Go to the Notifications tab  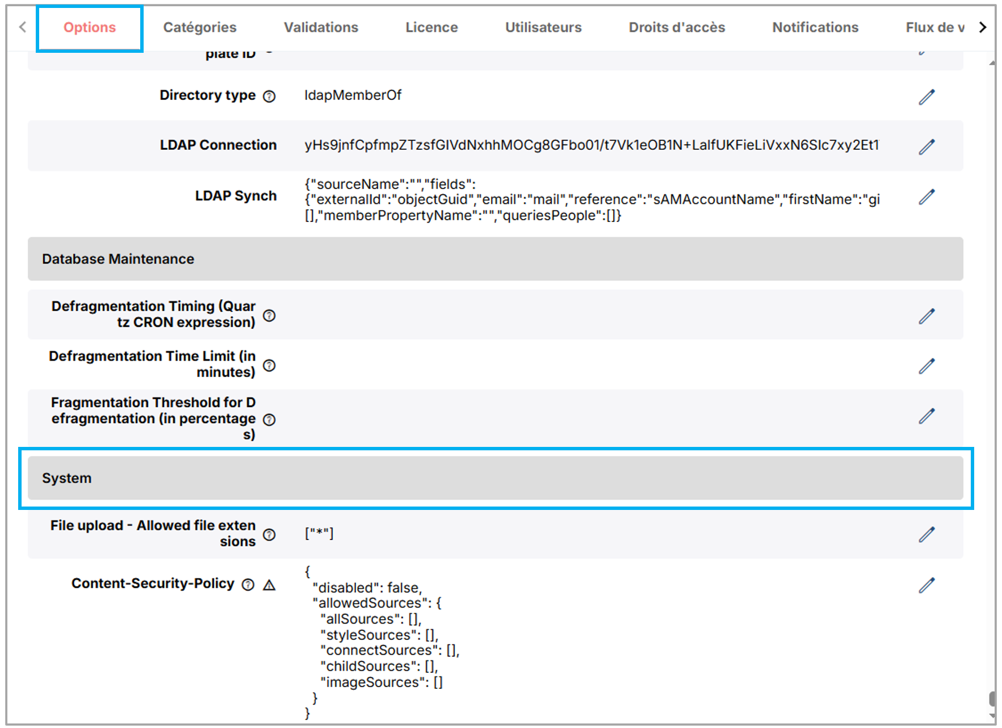tap(815, 27)
